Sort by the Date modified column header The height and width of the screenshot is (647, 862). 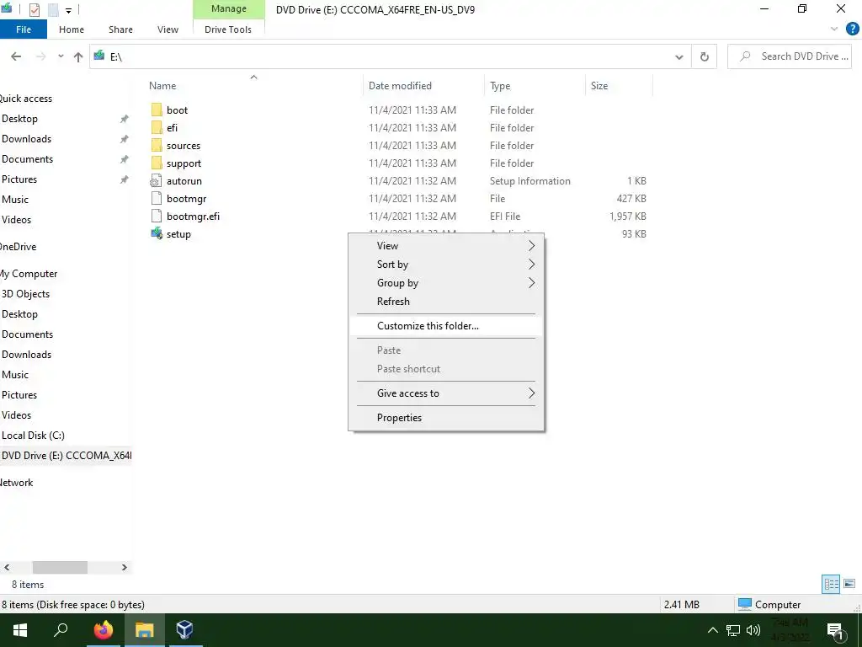(x=400, y=86)
